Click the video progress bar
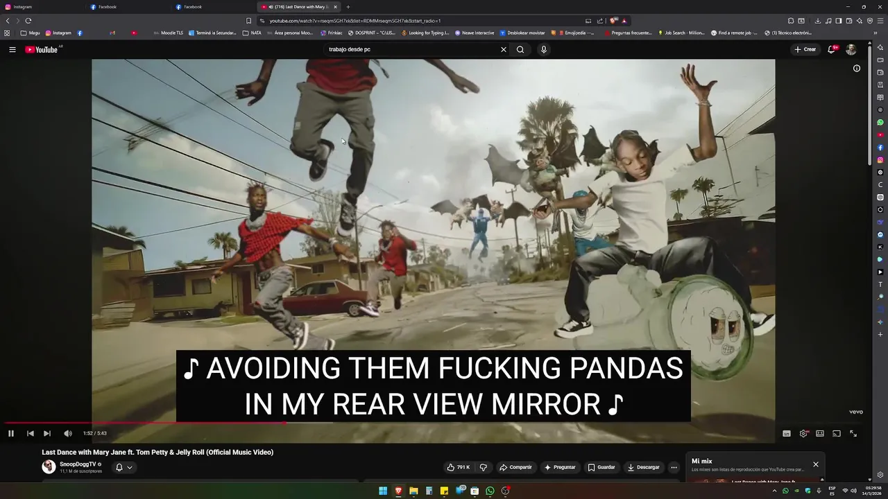888x499 pixels. (x=434, y=422)
